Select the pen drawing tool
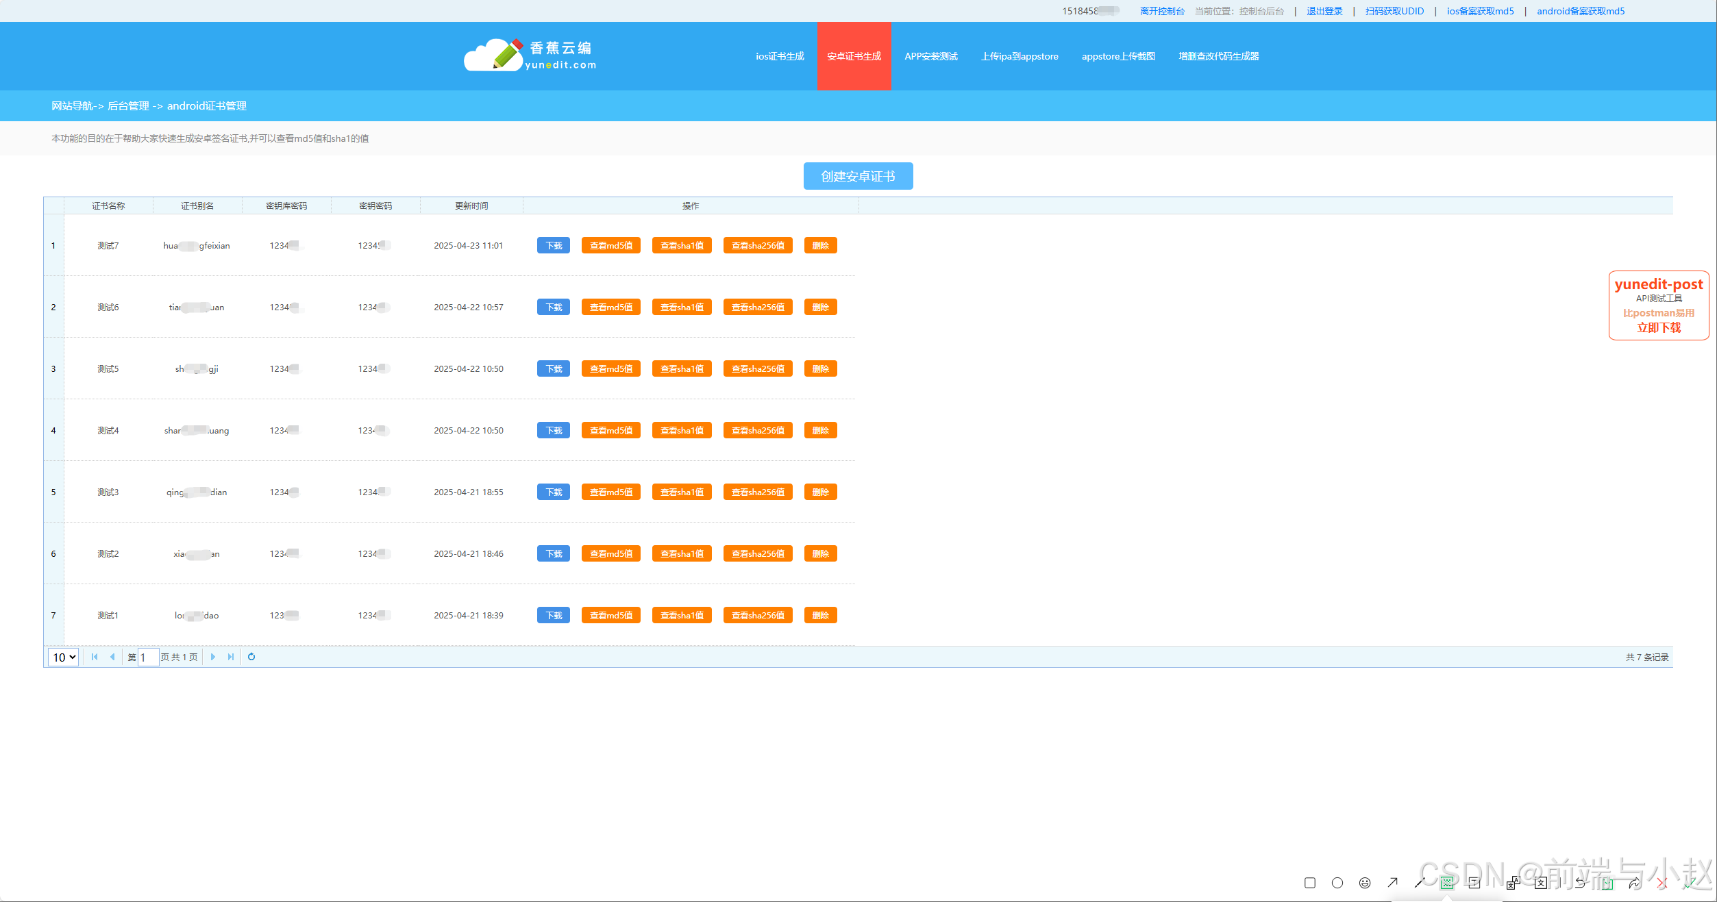The height and width of the screenshot is (902, 1717). click(1420, 883)
